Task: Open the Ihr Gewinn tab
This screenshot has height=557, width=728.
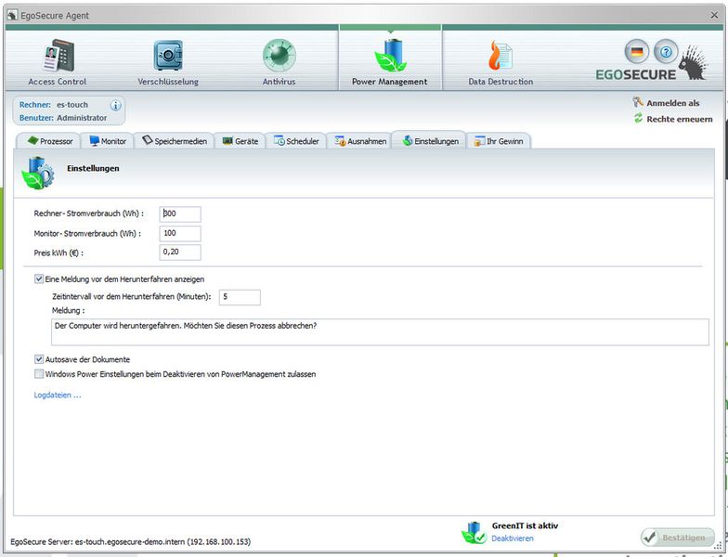Action: (499, 141)
